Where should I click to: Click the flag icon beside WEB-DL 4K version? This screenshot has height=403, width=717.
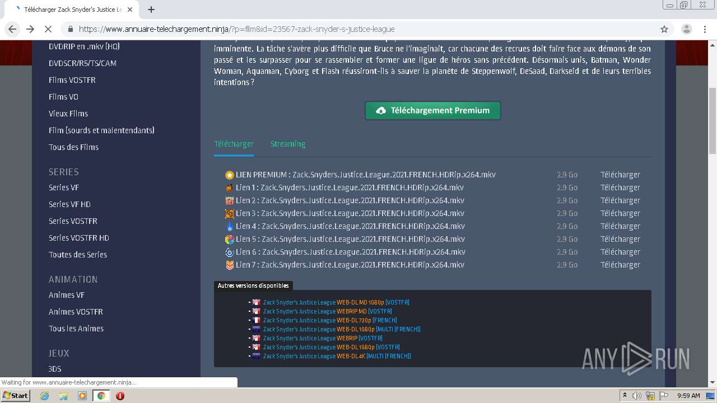(256, 356)
